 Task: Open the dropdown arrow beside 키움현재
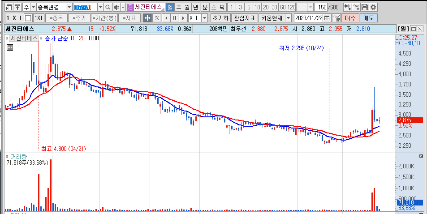coord(289,18)
